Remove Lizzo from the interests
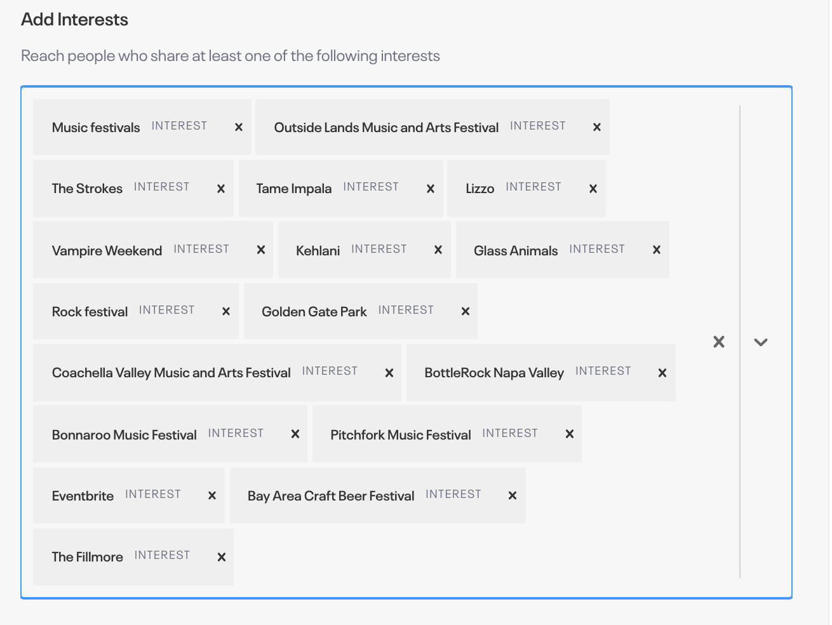Screen dimensions: 832x625 click(x=593, y=189)
